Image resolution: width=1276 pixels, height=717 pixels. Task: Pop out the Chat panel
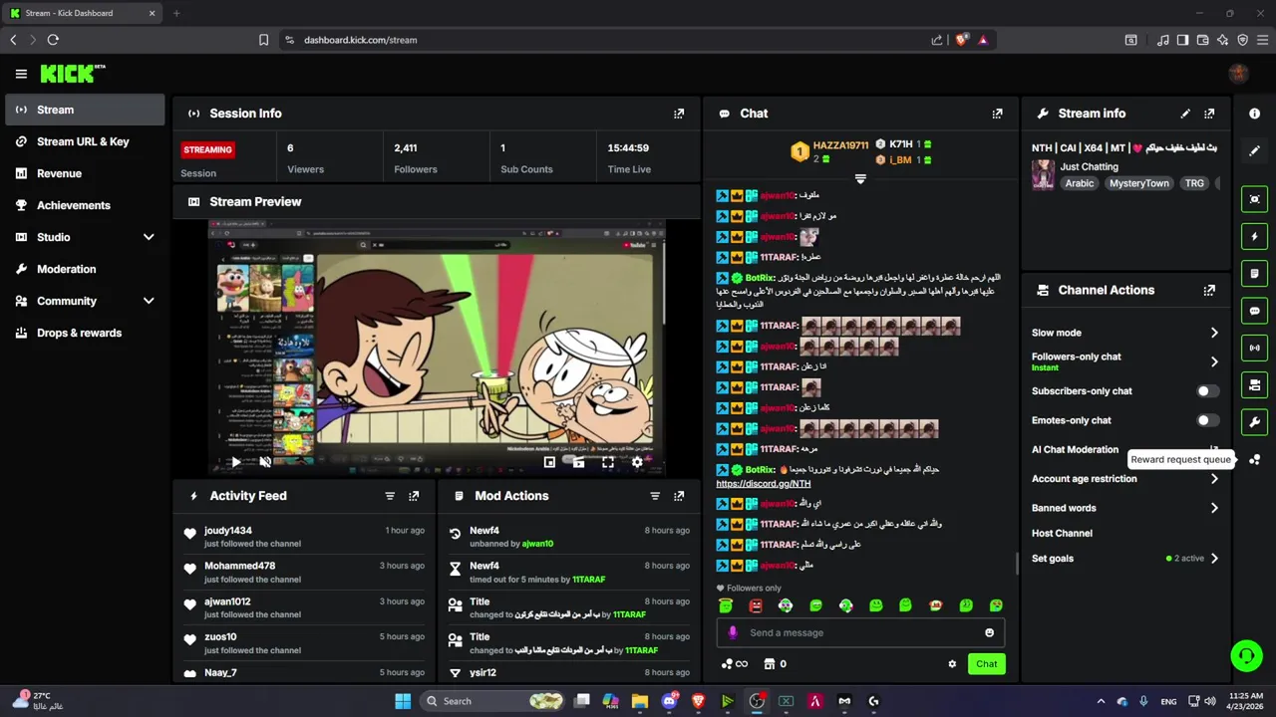pyautogui.click(x=997, y=114)
